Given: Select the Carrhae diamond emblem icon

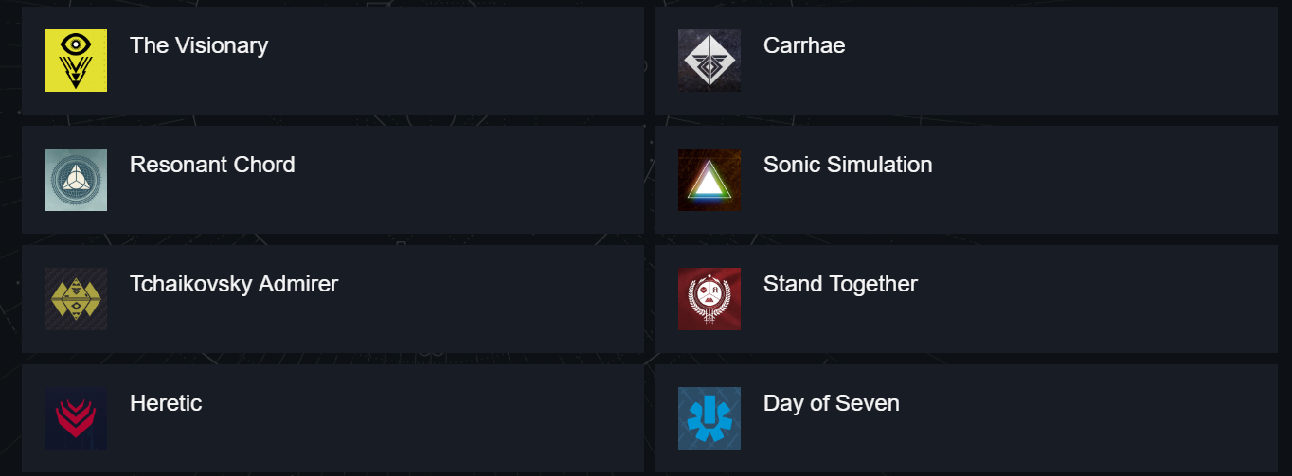Looking at the screenshot, I should (x=709, y=61).
